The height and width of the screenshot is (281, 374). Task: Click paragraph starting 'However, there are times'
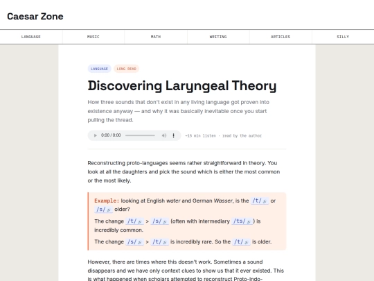click(186, 271)
